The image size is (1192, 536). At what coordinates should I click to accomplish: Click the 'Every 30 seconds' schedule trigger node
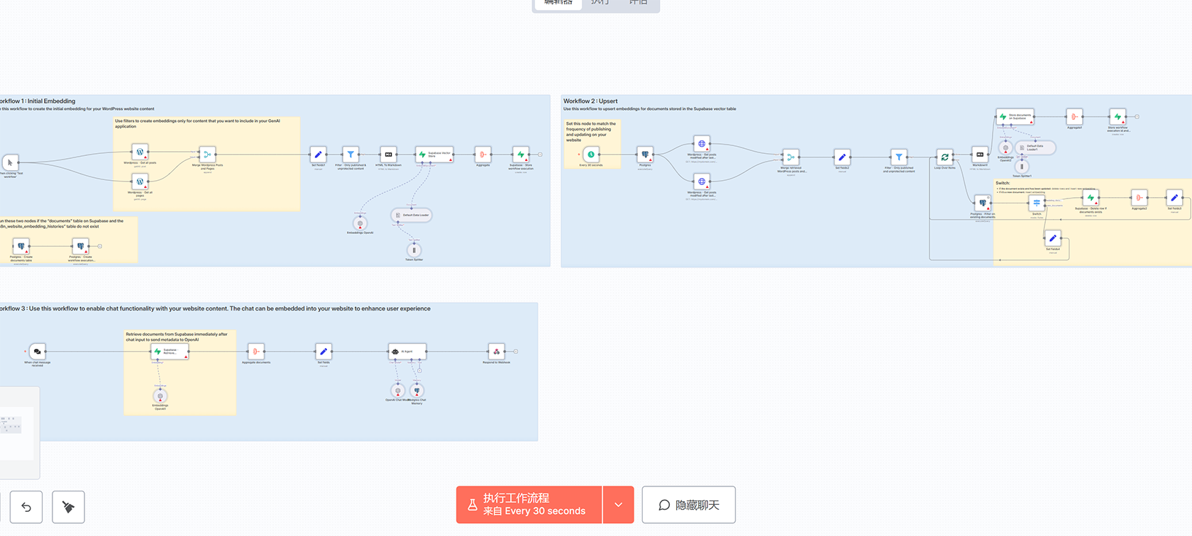590,155
